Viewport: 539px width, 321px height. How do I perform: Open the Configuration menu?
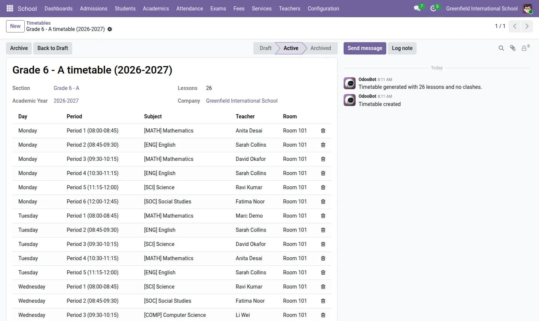tap(323, 8)
